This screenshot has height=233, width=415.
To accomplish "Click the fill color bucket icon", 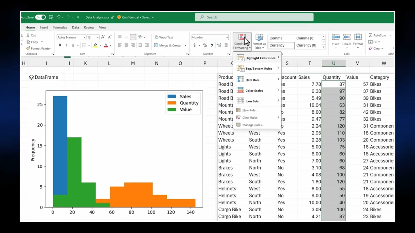I will (x=95, y=45).
